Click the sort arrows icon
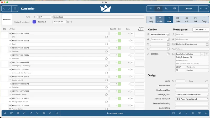 pos(50,113)
